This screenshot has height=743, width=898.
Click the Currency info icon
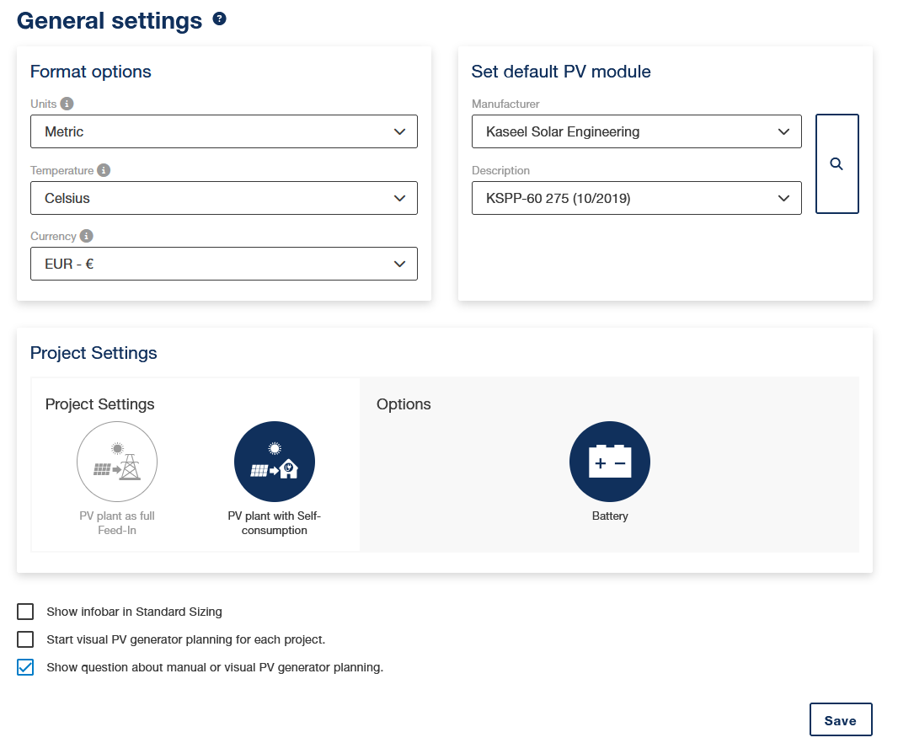(x=87, y=237)
